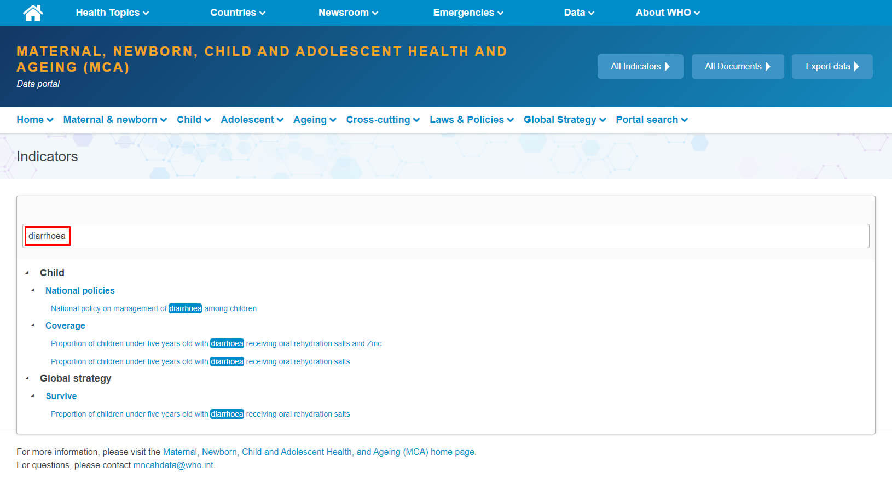Click the All Documents button
Image resolution: width=892 pixels, height=479 pixels.
click(x=738, y=66)
